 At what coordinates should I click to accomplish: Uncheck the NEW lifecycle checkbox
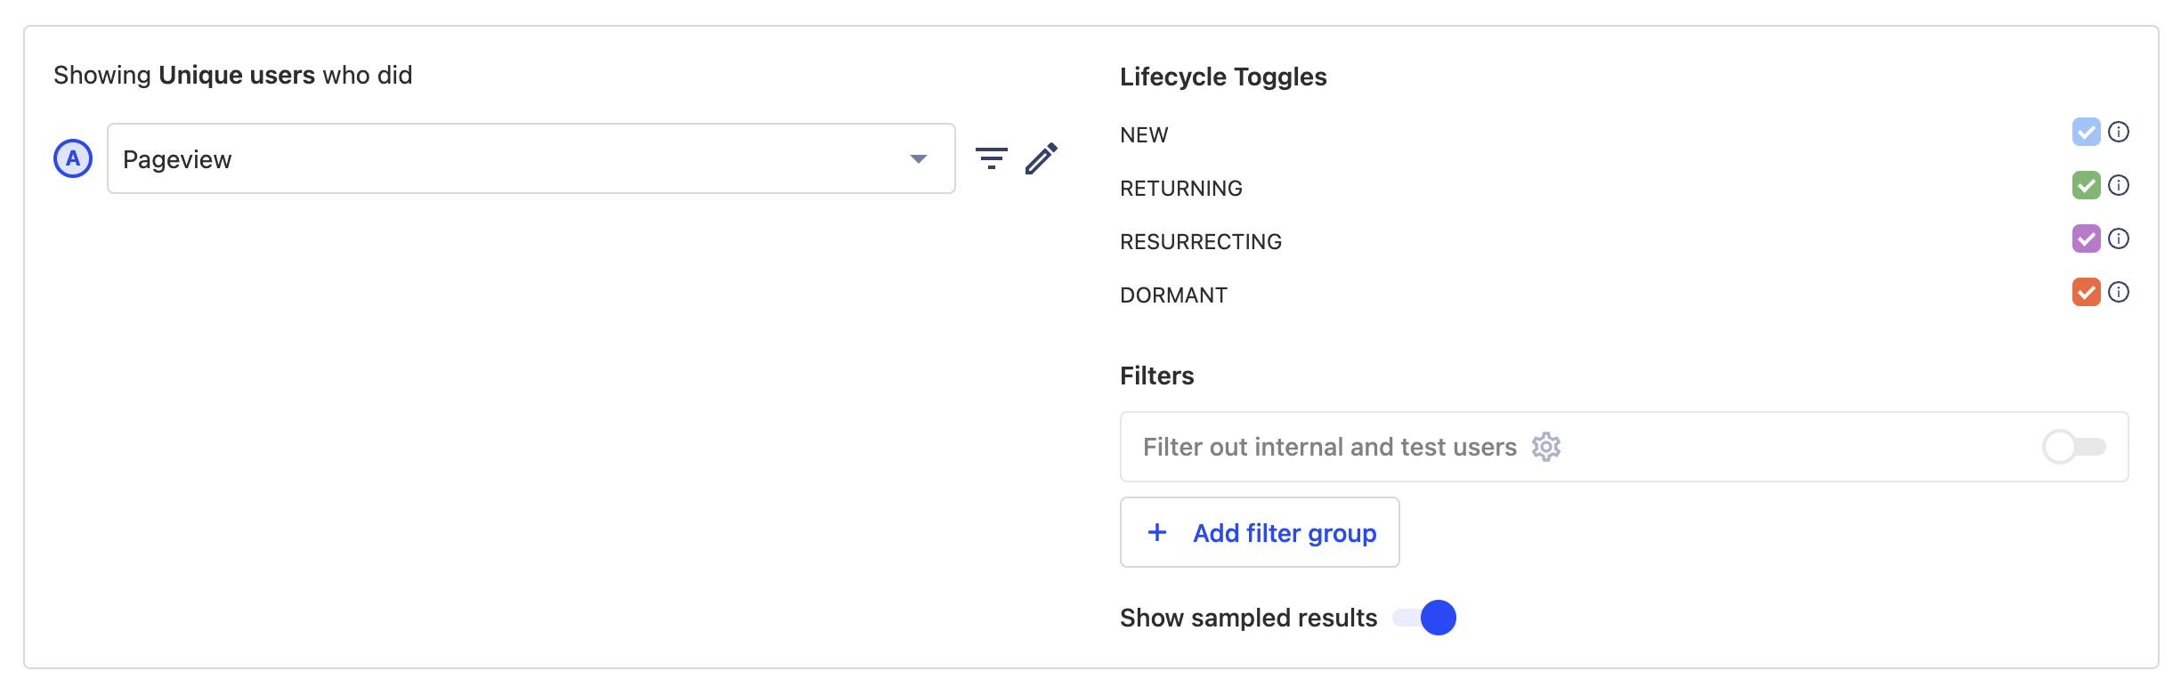pos(2086,132)
